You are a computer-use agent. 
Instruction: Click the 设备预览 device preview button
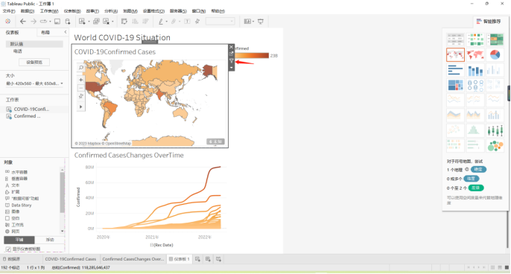pyautogui.click(x=34, y=63)
